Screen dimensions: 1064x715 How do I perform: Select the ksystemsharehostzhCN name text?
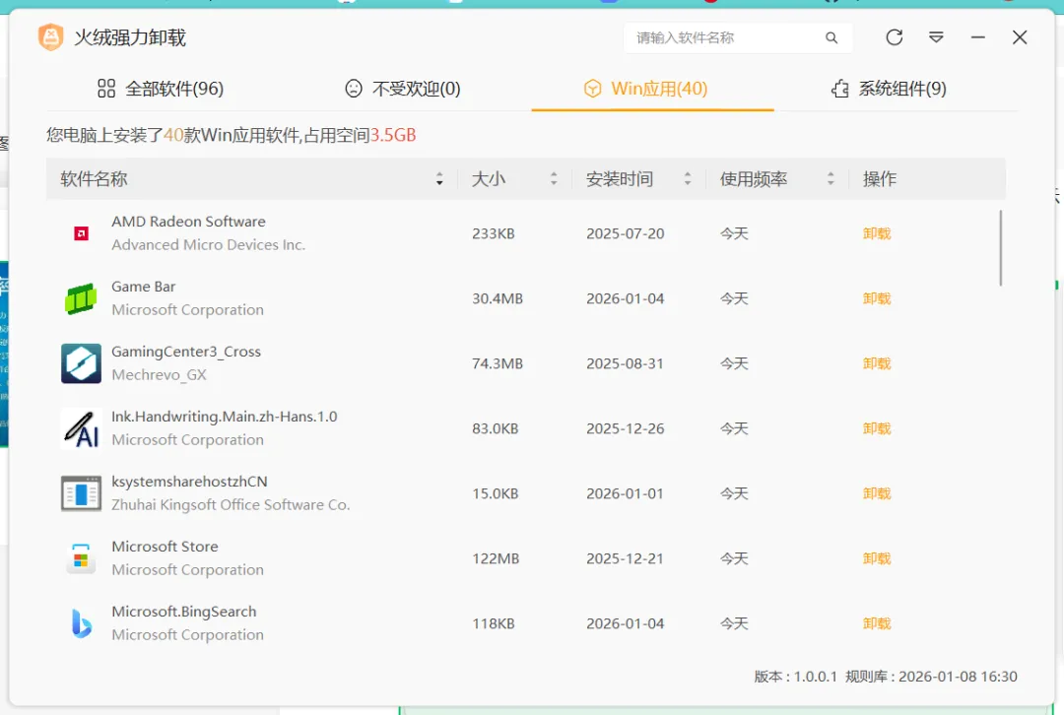(x=189, y=482)
